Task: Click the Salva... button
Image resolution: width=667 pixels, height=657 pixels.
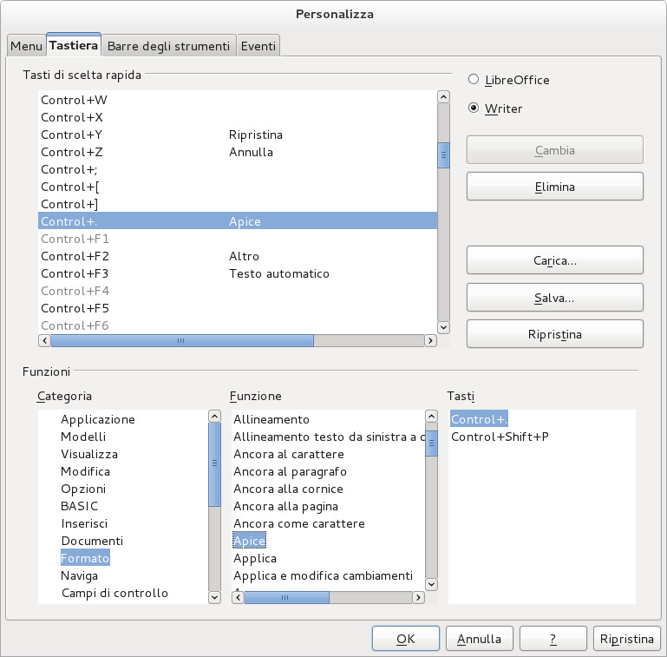Action: pos(554,298)
